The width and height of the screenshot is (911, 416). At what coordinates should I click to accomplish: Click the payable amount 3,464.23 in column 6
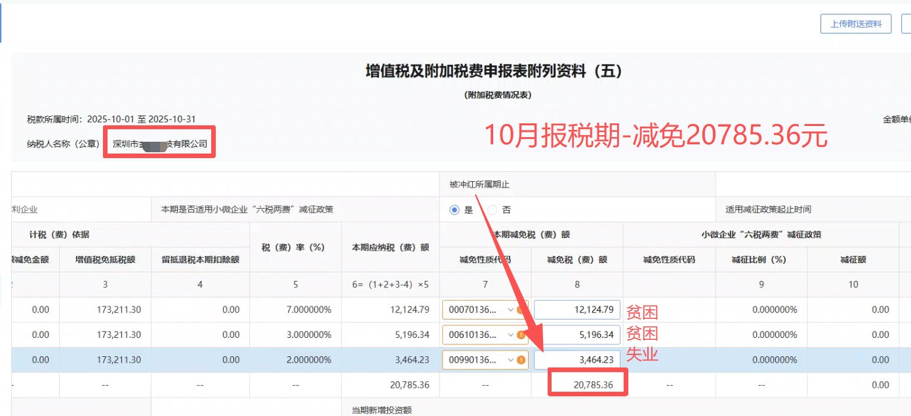(411, 360)
